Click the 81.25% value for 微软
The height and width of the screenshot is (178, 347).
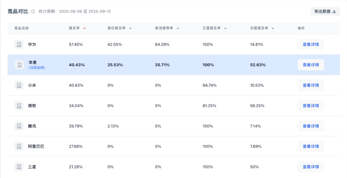point(209,106)
